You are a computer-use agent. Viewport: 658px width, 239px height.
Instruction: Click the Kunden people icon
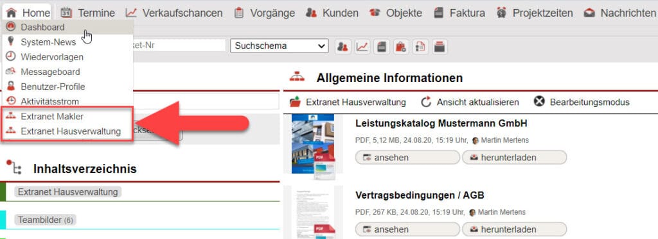click(312, 13)
